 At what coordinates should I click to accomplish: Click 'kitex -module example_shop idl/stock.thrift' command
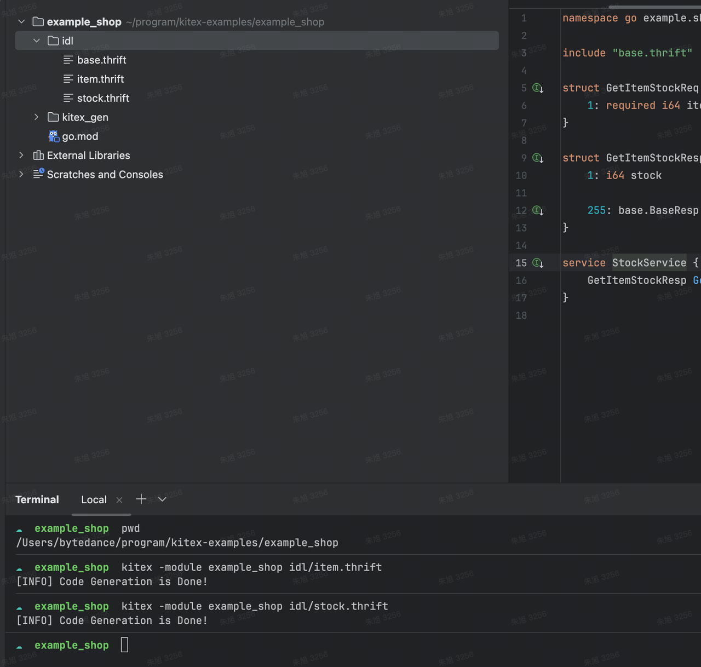pyautogui.click(x=255, y=606)
